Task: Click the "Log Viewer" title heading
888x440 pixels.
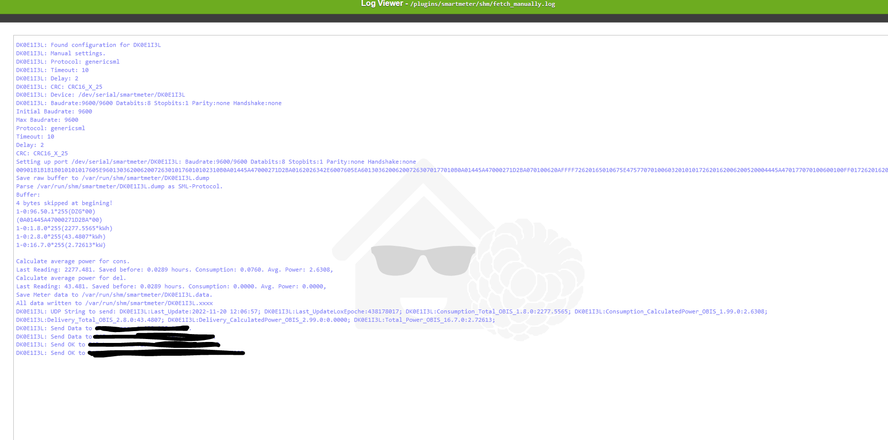Action: 382,3
